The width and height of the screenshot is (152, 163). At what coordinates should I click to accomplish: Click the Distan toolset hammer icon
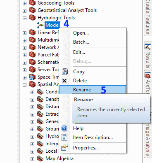(x=40, y=107)
